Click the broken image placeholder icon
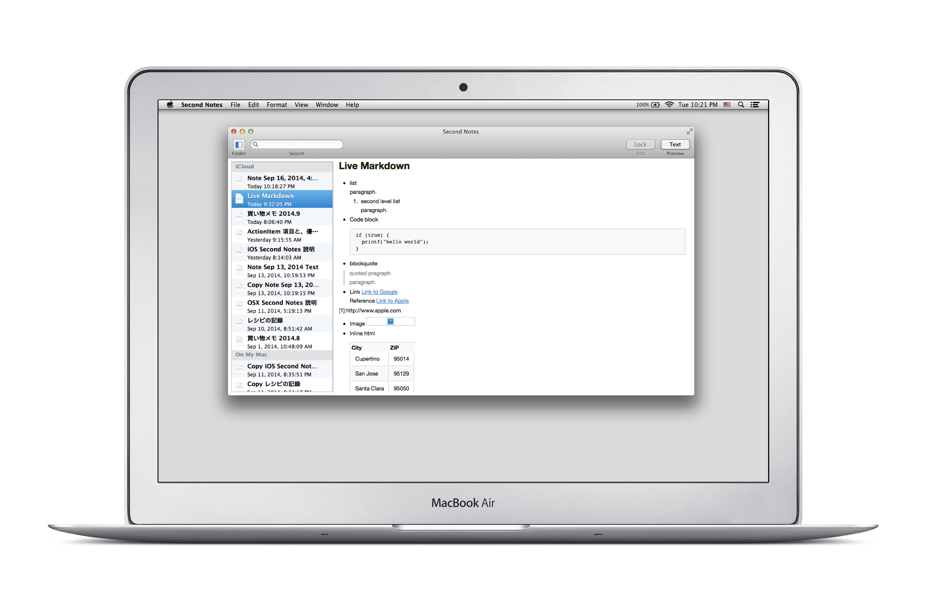Screen dimensions: 927x609 [x=390, y=321]
